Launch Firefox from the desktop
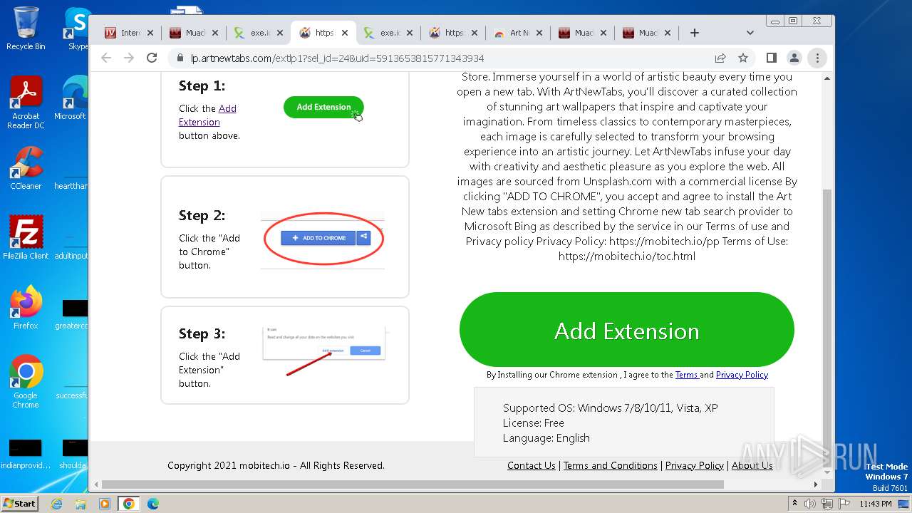Image resolution: width=912 pixels, height=513 pixels. pos(26,308)
